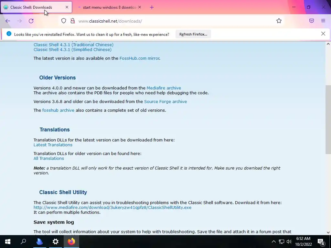The image size is (331, 248).
Task: Click the Refresh Firefox... button
Action: 193,34
